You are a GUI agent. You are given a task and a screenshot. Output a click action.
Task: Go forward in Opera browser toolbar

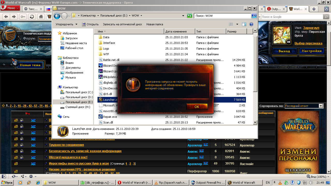click(14, 17)
